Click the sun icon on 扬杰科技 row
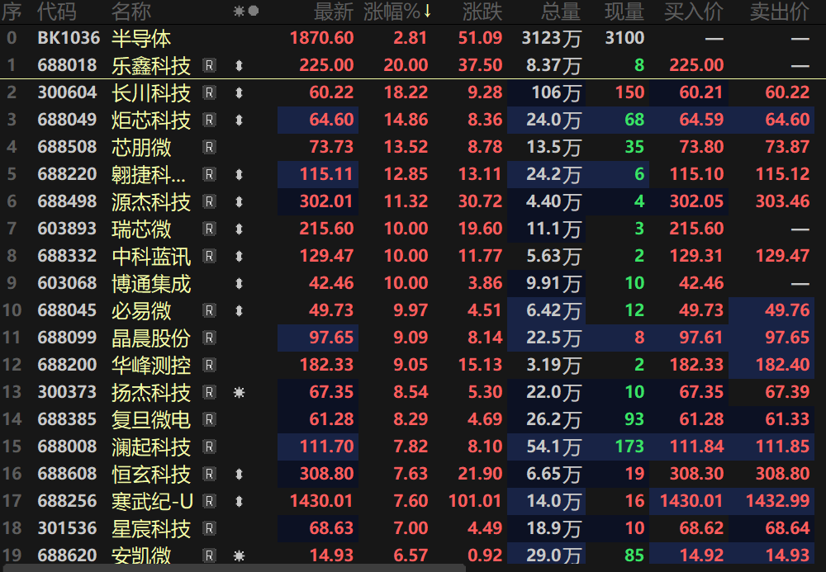This screenshot has height=572, width=826. [x=240, y=393]
